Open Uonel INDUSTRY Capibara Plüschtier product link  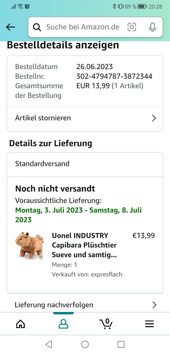[x=84, y=245]
